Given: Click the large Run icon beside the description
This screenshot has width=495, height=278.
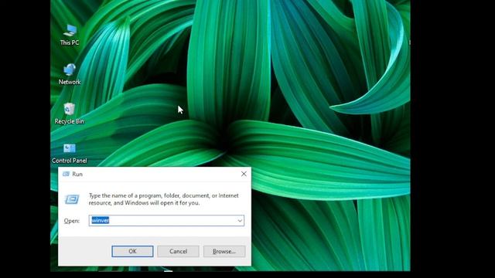Looking at the screenshot, I should pos(72,199).
